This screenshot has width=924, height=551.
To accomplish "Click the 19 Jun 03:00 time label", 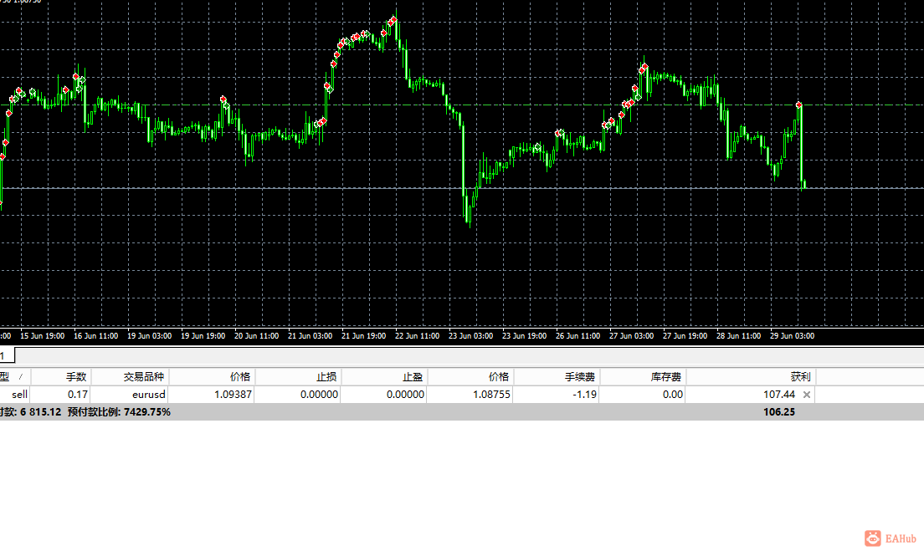I will [149, 336].
